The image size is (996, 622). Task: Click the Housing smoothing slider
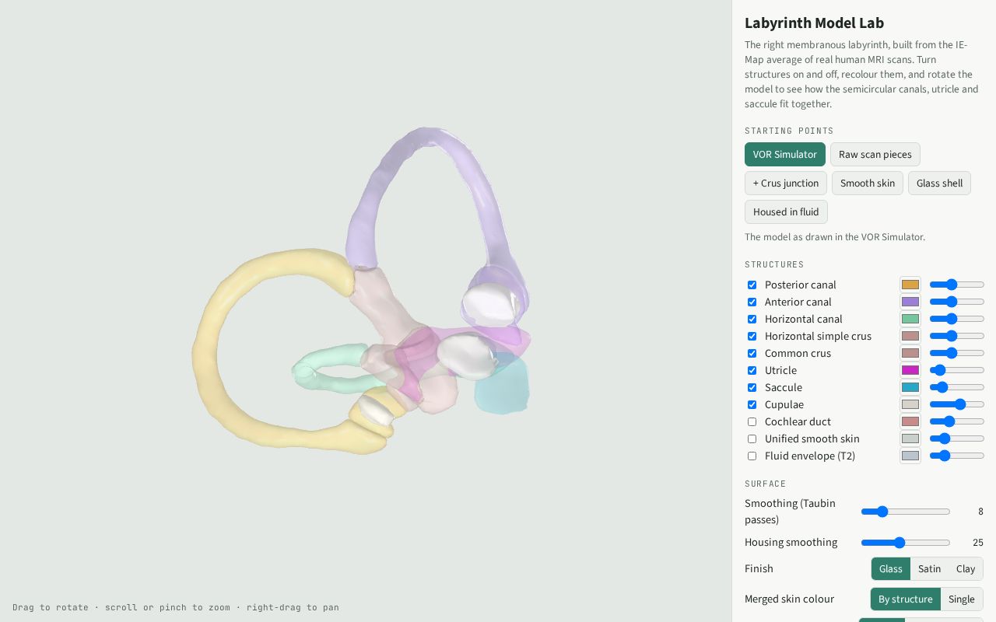[906, 543]
